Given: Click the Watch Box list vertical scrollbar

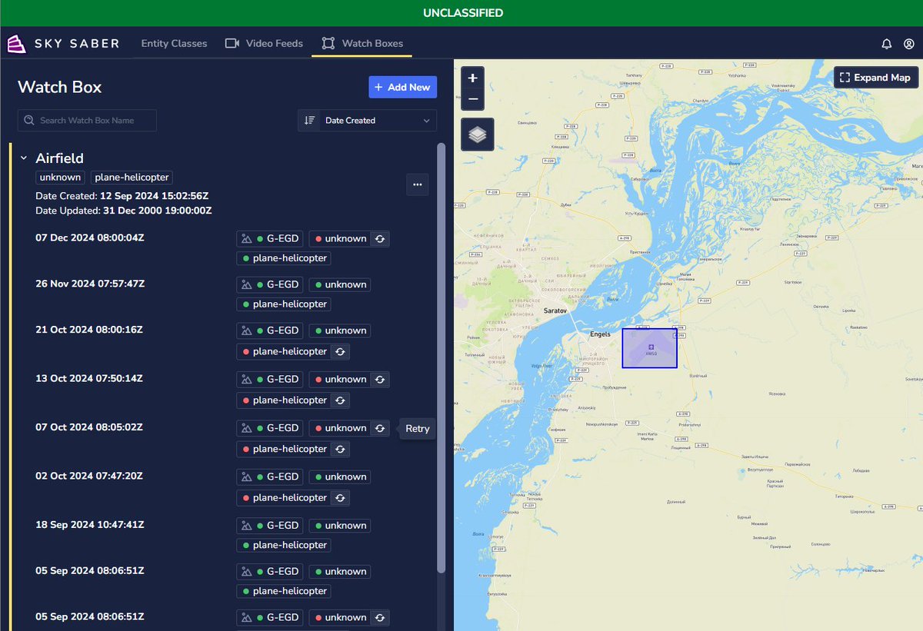Looking at the screenshot, I should click(x=441, y=357).
